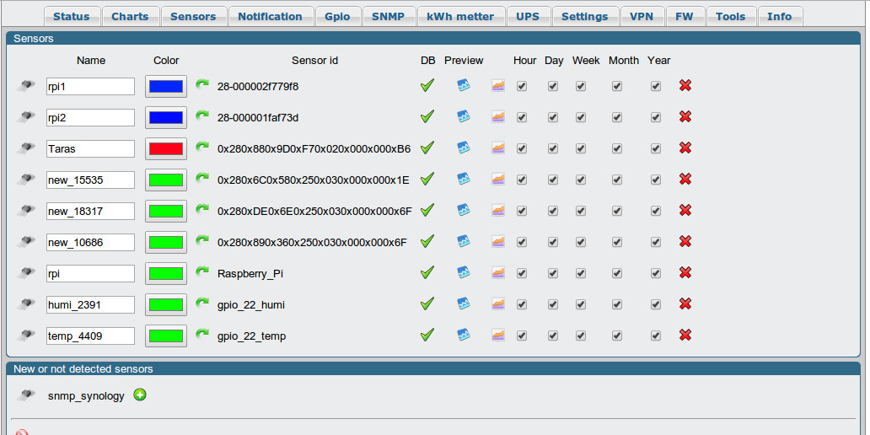Open blue preview chart for rpi1
This screenshot has height=435, width=870.
pyautogui.click(x=464, y=85)
